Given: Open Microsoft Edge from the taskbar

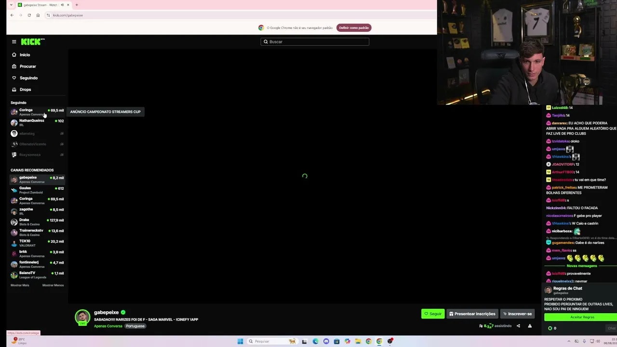Looking at the screenshot, I should (x=315, y=341).
